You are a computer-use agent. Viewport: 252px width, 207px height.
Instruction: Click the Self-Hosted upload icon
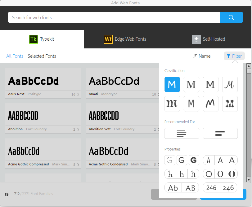click(x=196, y=39)
